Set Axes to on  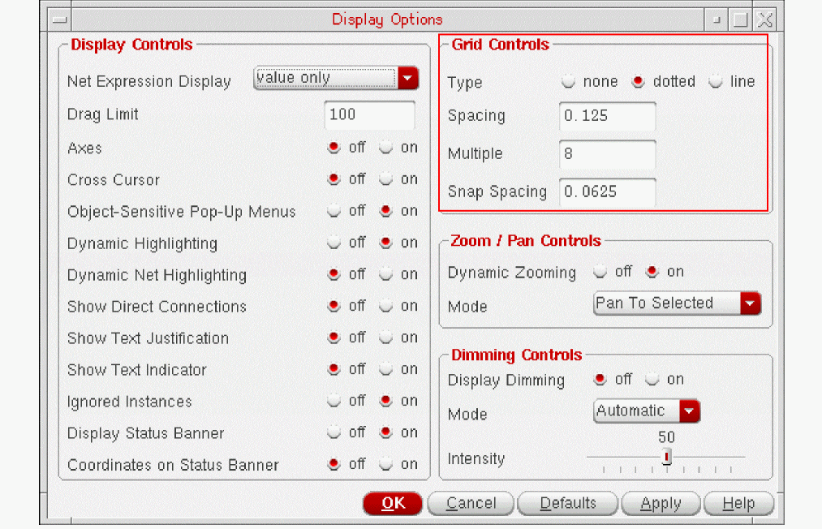[x=385, y=148]
